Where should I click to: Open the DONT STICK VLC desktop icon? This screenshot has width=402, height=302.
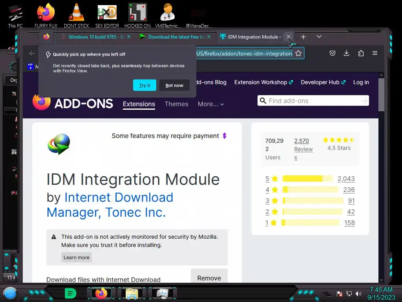(77, 16)
